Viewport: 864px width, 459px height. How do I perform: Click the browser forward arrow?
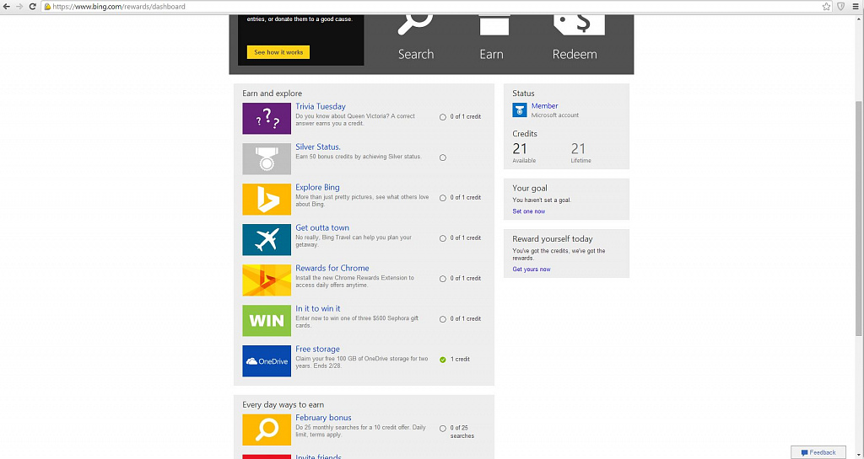click(19, 7)
